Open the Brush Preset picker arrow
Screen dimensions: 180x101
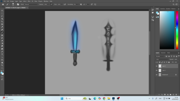point(15,4)
